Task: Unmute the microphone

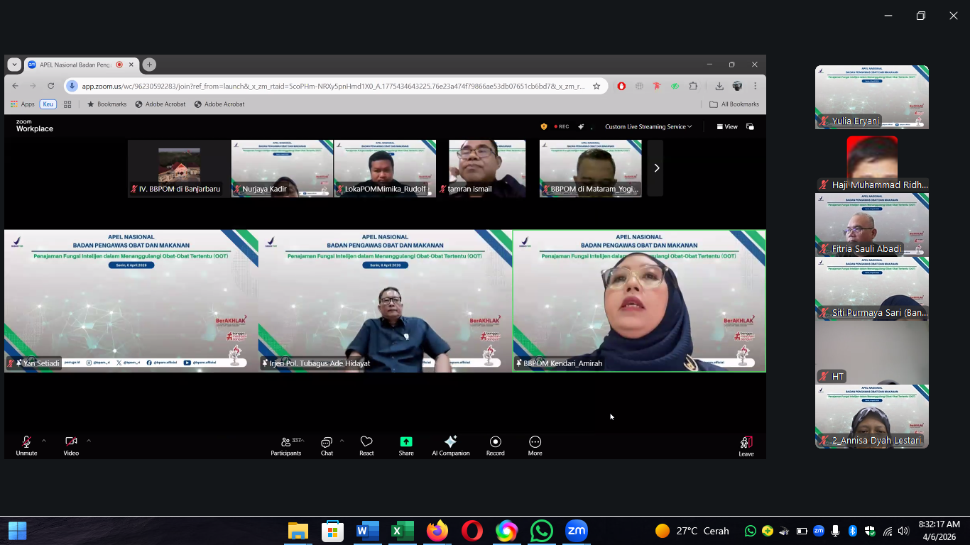Action: tap(26, 445)
